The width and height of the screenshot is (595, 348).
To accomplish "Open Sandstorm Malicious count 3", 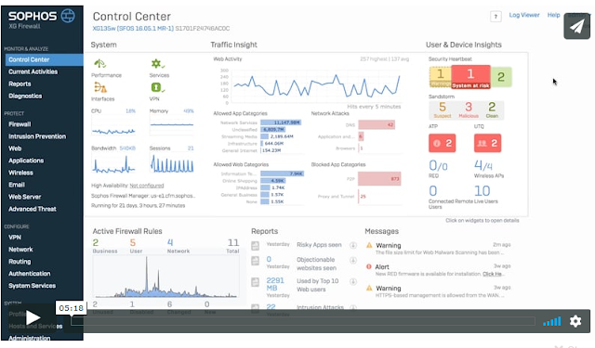I will [469, 110].
